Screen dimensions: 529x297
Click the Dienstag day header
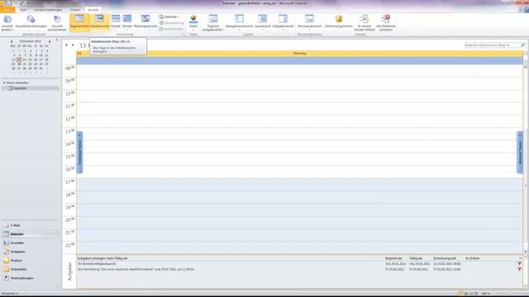pyautogui.click(x=299, y=53)
